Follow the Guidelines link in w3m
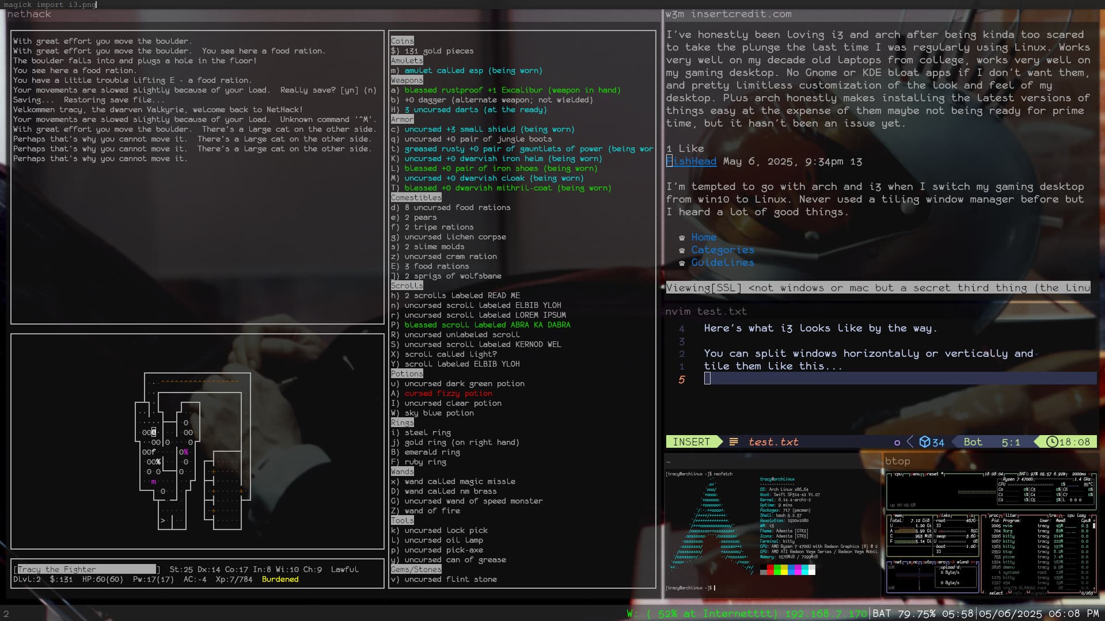 click(723, 262)
